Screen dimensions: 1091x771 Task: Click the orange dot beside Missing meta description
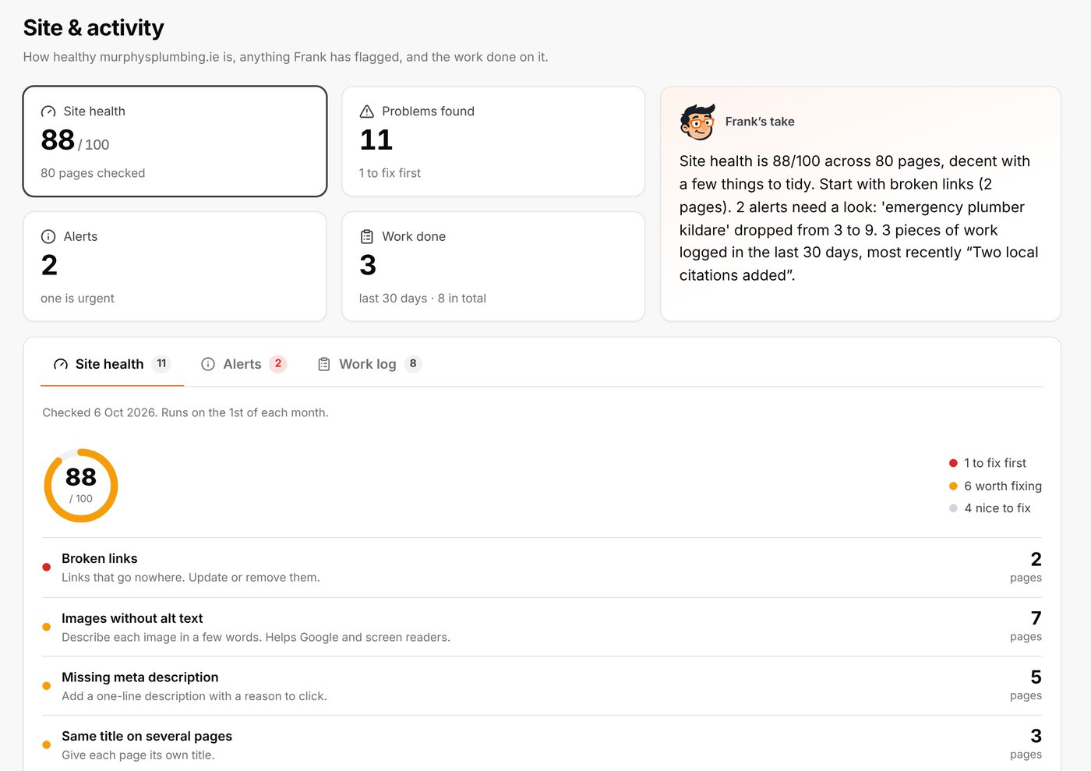tap(47, 686)
